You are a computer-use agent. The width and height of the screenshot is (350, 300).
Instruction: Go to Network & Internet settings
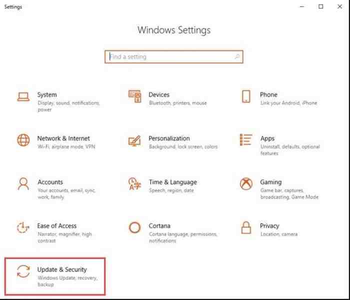pyautogui.click(x=63, y=138)
